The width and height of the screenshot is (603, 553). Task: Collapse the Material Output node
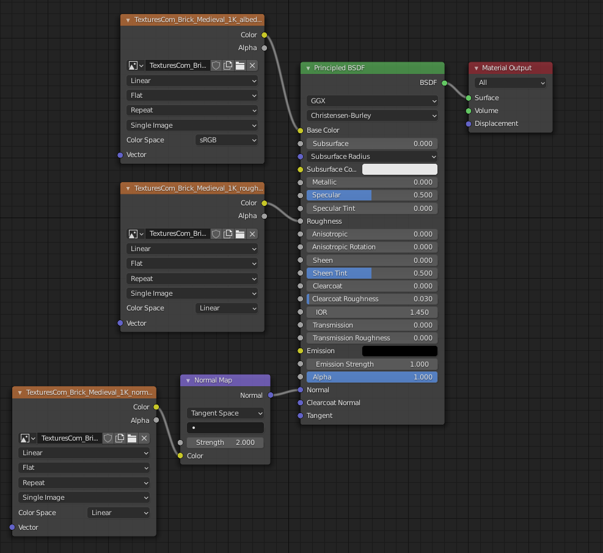pos(476,68)
